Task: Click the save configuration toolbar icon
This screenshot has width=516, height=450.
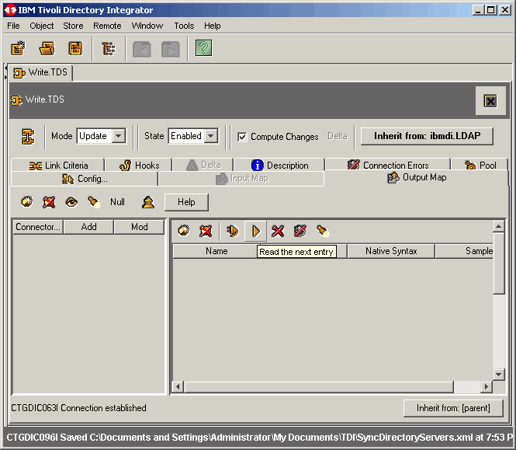Action: click(x=75, y=49)
